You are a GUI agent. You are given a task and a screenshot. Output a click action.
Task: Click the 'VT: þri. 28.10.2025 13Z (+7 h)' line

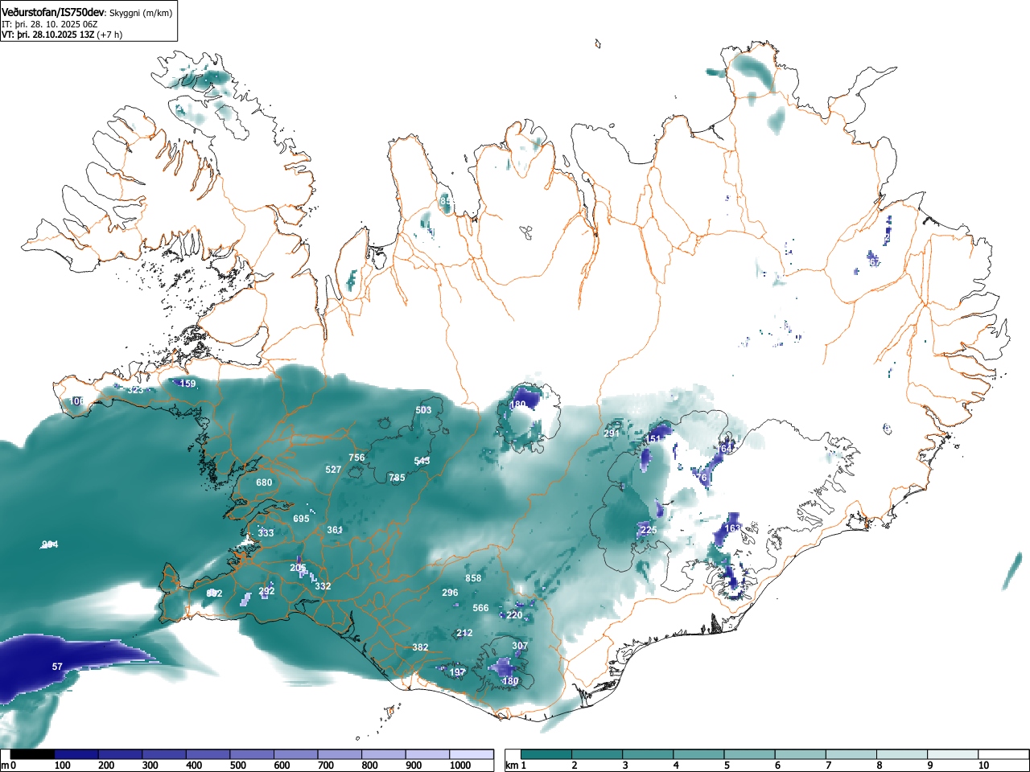pos(62,35)
